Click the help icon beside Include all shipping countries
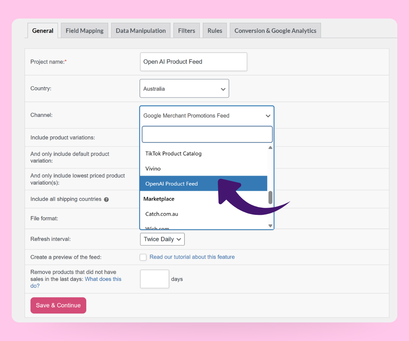 [x=106, y=199]
